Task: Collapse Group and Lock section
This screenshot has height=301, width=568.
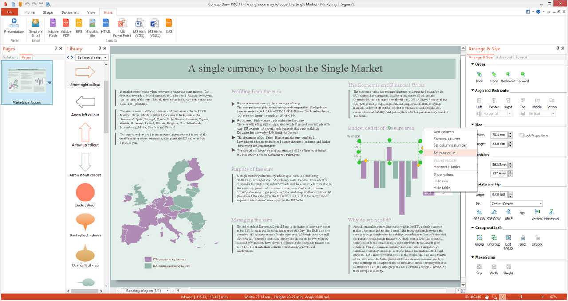Action: click(472, 228)
